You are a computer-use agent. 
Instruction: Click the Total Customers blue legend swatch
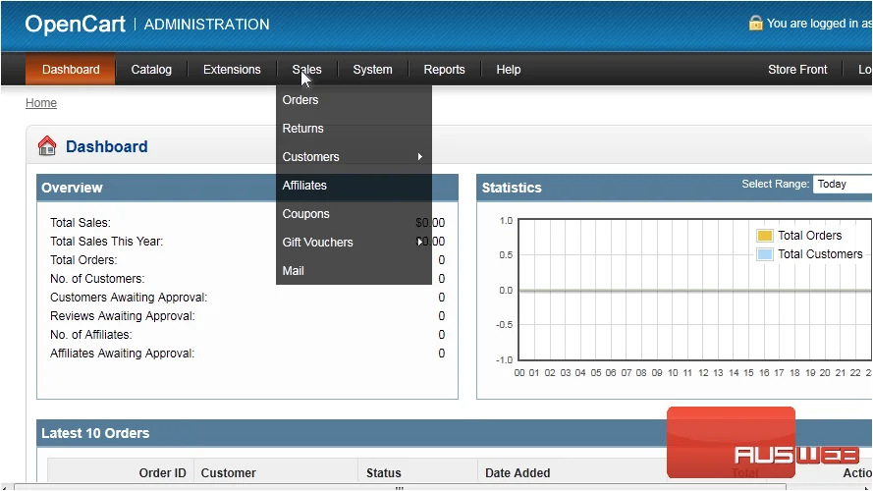click(764, 254)
